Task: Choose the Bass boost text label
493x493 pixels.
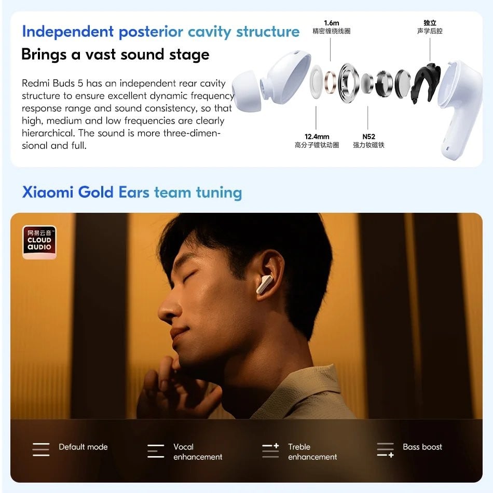Action: pyautogui.click(x=422, y=447)
